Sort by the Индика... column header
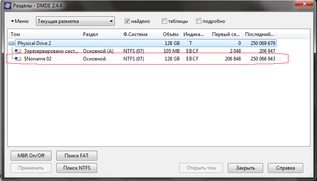The image size is (317, 181). tap(194, 34)
